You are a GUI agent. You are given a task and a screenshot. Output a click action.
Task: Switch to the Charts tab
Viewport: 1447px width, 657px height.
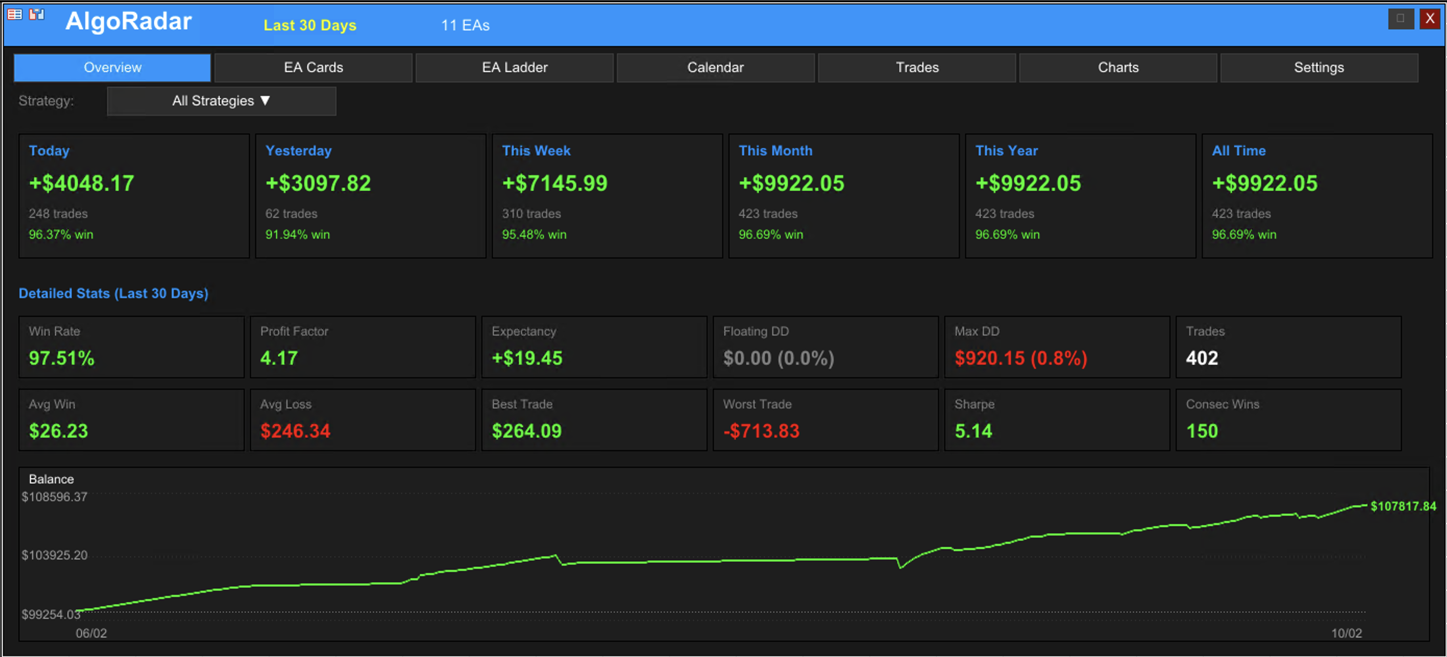click(x=1117, y=68)
